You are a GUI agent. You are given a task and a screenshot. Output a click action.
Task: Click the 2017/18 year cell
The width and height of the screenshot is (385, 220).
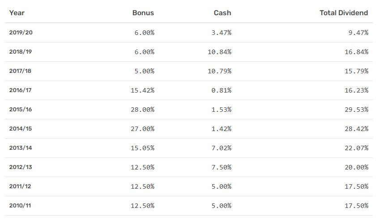(x=21, y=71)
